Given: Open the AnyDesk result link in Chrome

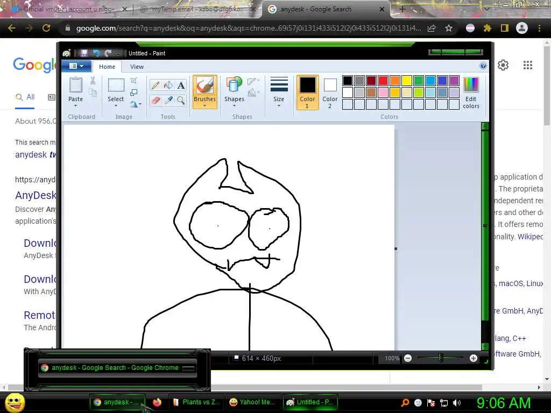Looking at the screenshot, I should pyautogui.click(x=35, y=195).
